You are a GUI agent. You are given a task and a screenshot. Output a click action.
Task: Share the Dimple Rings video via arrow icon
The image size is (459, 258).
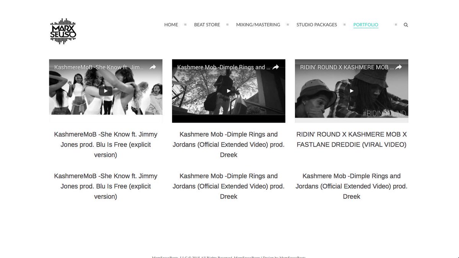tap(276, 67)
